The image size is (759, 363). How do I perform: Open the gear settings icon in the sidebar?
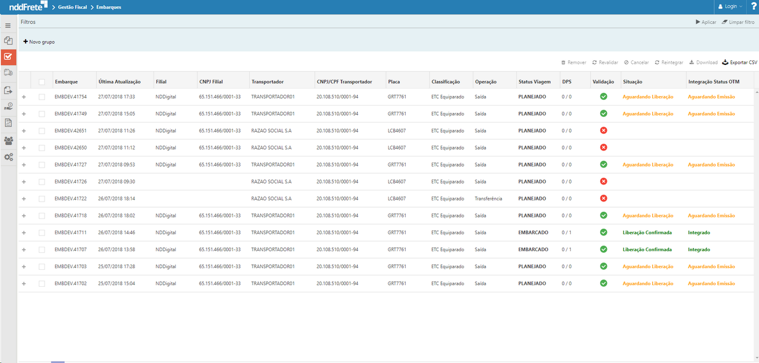click(8, 157)
